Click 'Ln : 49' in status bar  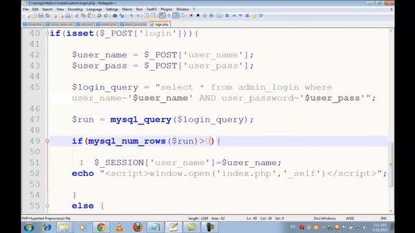click(252, 219)
